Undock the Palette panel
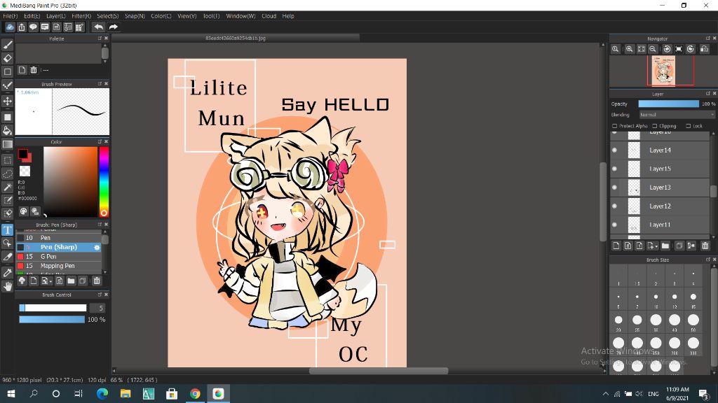This screenshot has height=403, width=718. pos(100,38)
